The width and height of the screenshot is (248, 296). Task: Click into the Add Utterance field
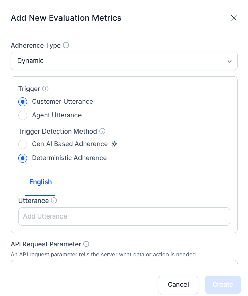pyautogui.click(x=124, y=216)
